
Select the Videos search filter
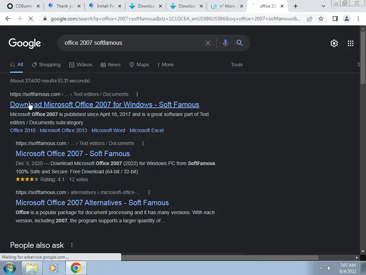[x=81, y=65]
